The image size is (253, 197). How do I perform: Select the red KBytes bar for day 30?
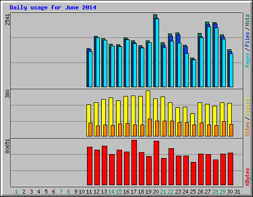[x=230, y=169]
